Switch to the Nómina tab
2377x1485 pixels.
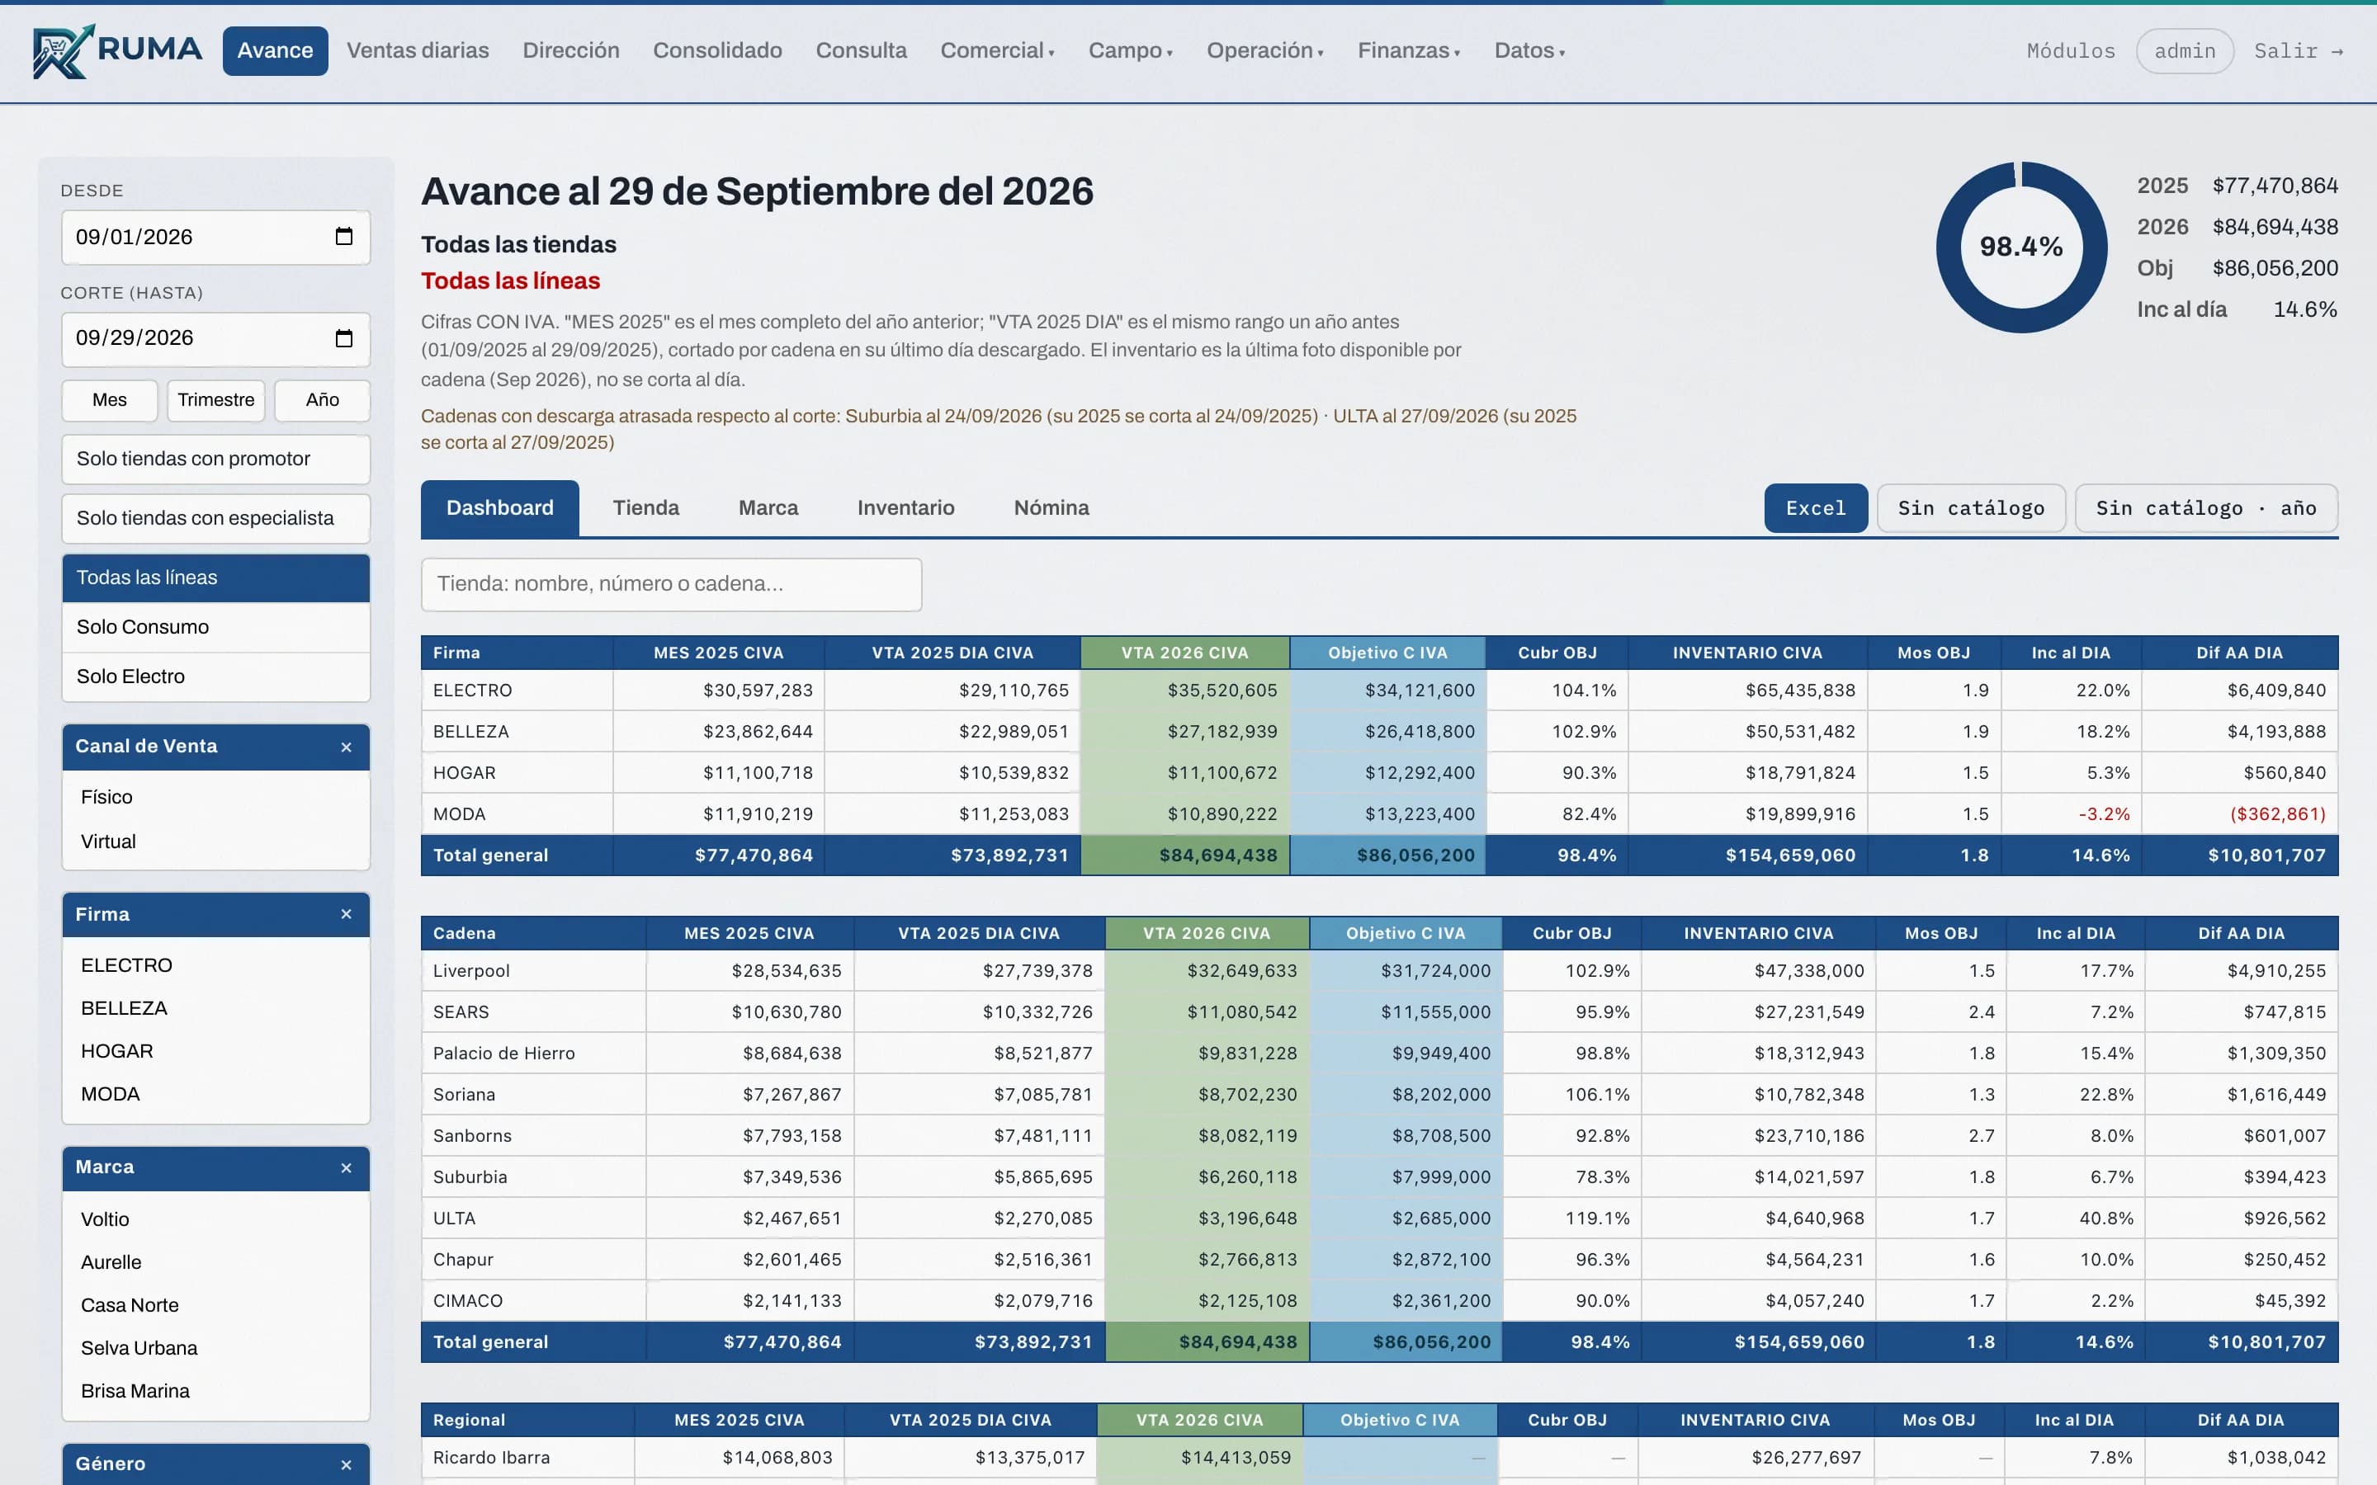coord(1051,509)
